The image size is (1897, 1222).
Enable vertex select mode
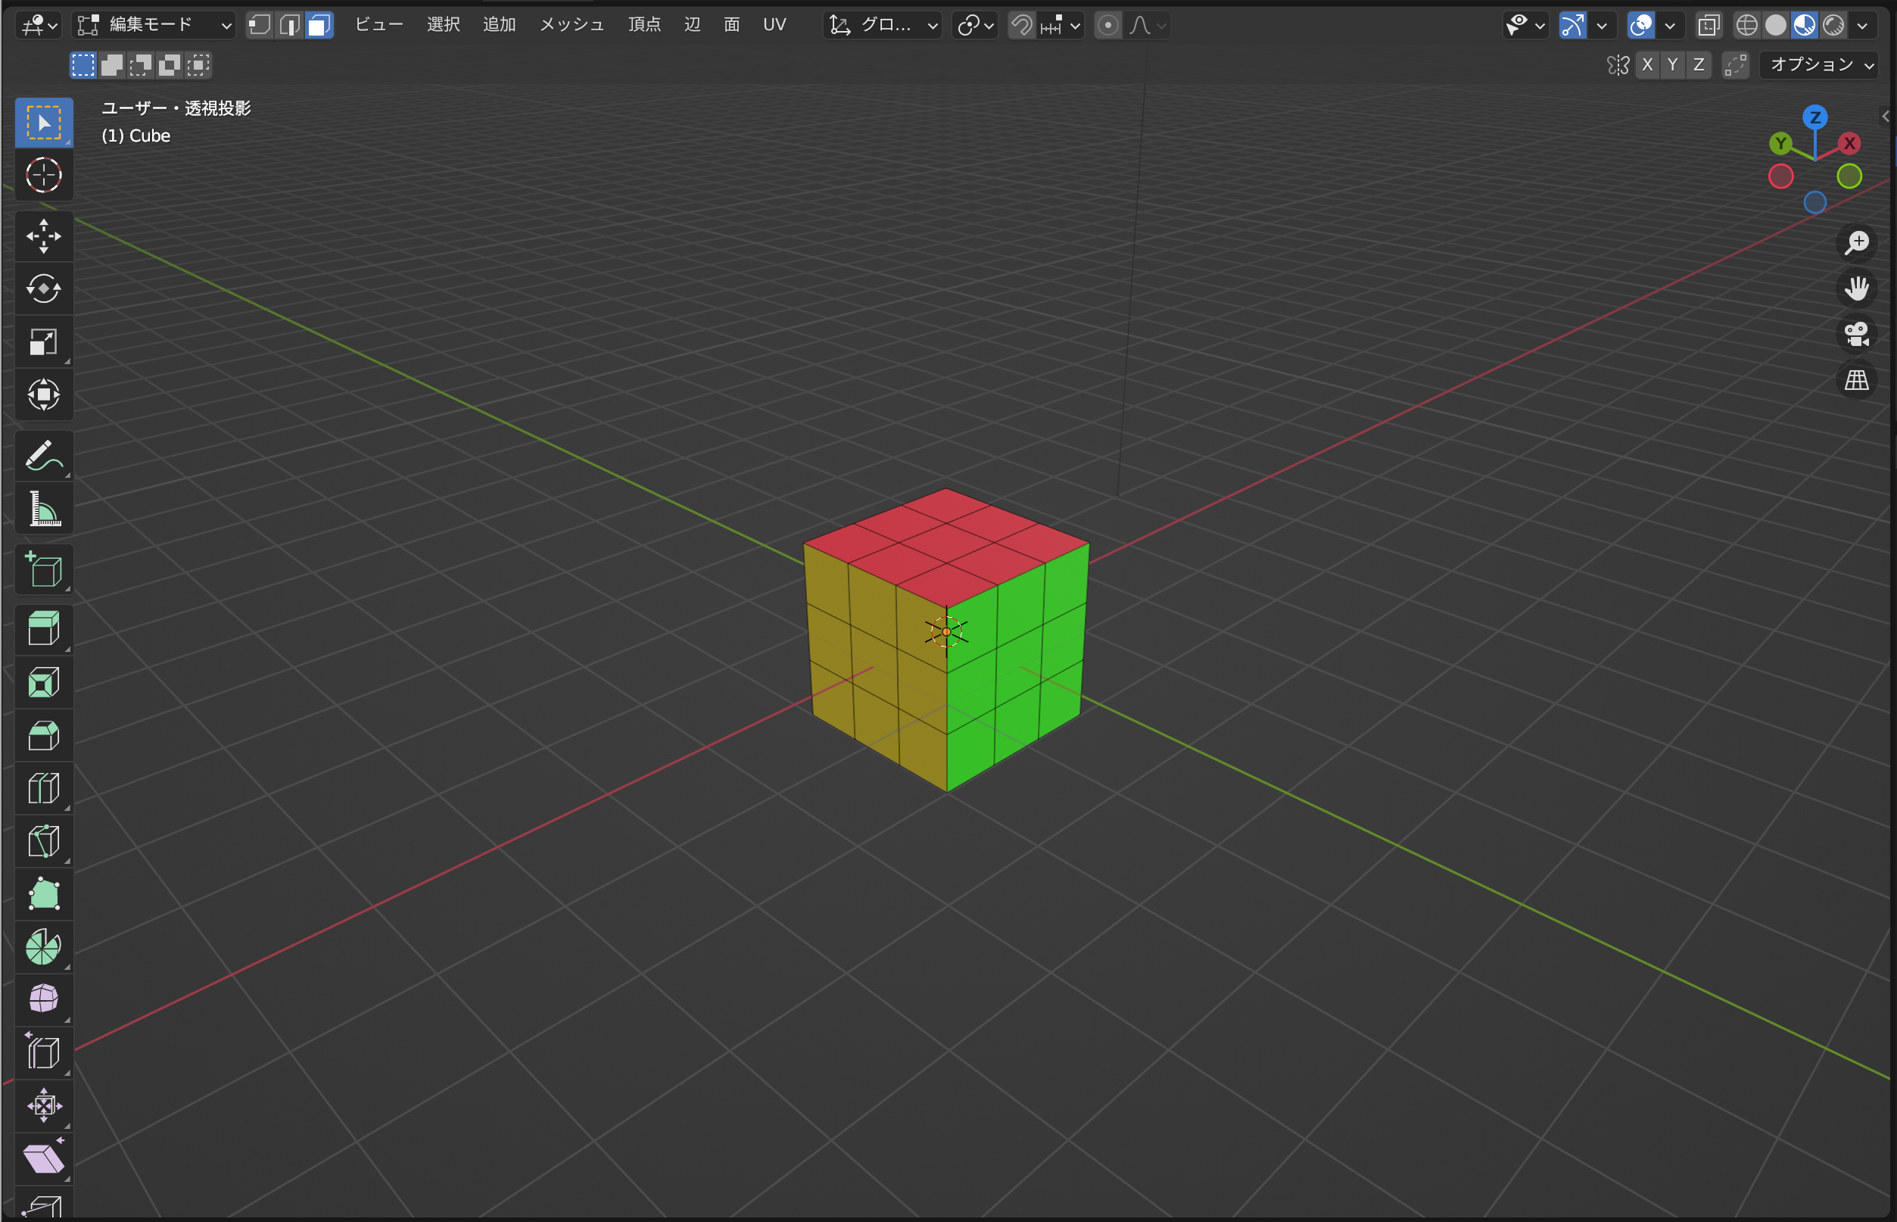tap(260, 26)
